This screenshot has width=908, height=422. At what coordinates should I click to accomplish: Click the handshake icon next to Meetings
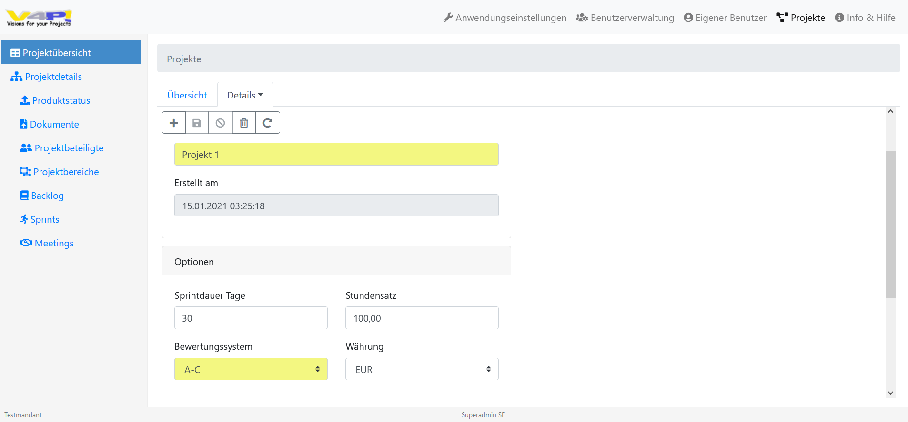(26, 243)
